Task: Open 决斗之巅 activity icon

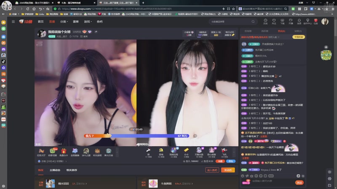Action: coord(86,152)
